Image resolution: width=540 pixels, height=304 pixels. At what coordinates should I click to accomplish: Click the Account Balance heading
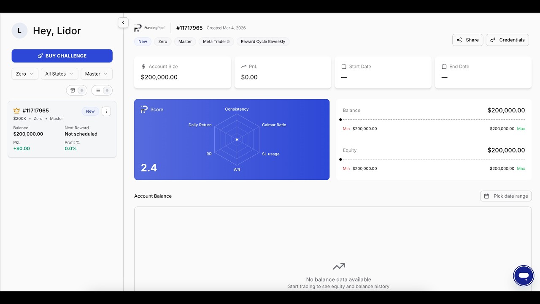click(153, 196)
